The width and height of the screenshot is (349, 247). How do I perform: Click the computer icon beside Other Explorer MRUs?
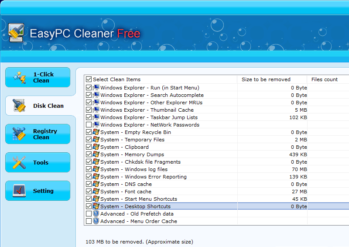[96, 103]
